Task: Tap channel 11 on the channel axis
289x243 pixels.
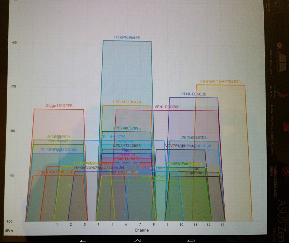Action: (x=195, y=225)
